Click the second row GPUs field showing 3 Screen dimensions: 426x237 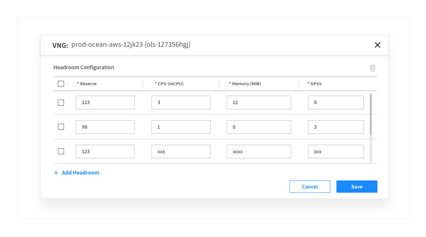pos(335,127)
